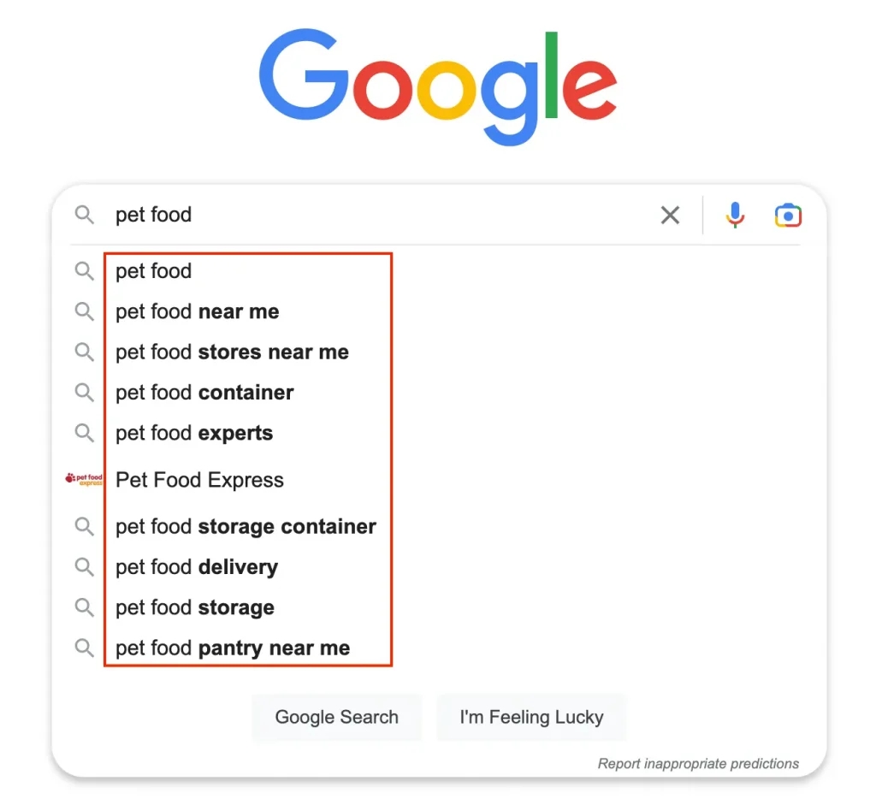Click the microphone voice search icon
This screenshot has width=876, height=799.
(x=735, y=215)
